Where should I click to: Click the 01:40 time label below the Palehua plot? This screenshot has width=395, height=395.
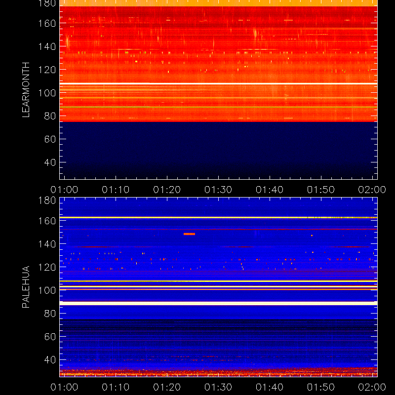[x=270, y=387]
